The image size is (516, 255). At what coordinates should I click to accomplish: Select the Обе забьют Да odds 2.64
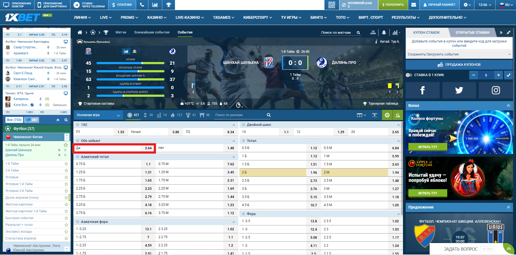(114, 148)
